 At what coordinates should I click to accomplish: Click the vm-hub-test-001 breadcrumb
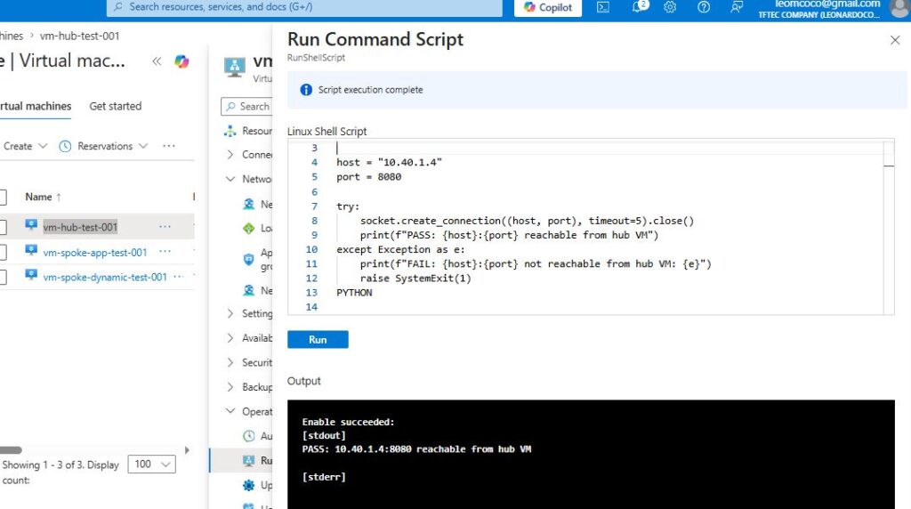coord(79,36)
